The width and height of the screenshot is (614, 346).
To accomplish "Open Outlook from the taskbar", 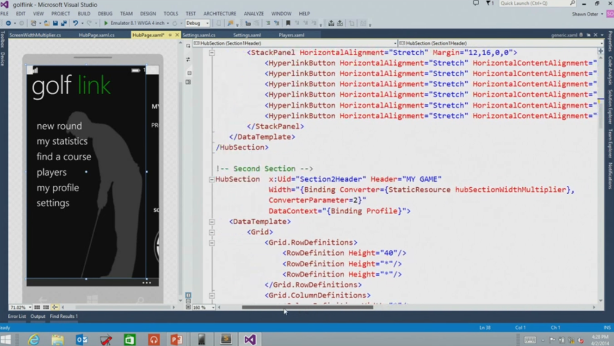I will click(x=82, y=339).
